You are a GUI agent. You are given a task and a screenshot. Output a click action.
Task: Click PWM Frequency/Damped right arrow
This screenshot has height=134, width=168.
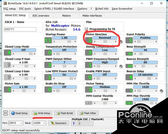click(x=116, y=66)
